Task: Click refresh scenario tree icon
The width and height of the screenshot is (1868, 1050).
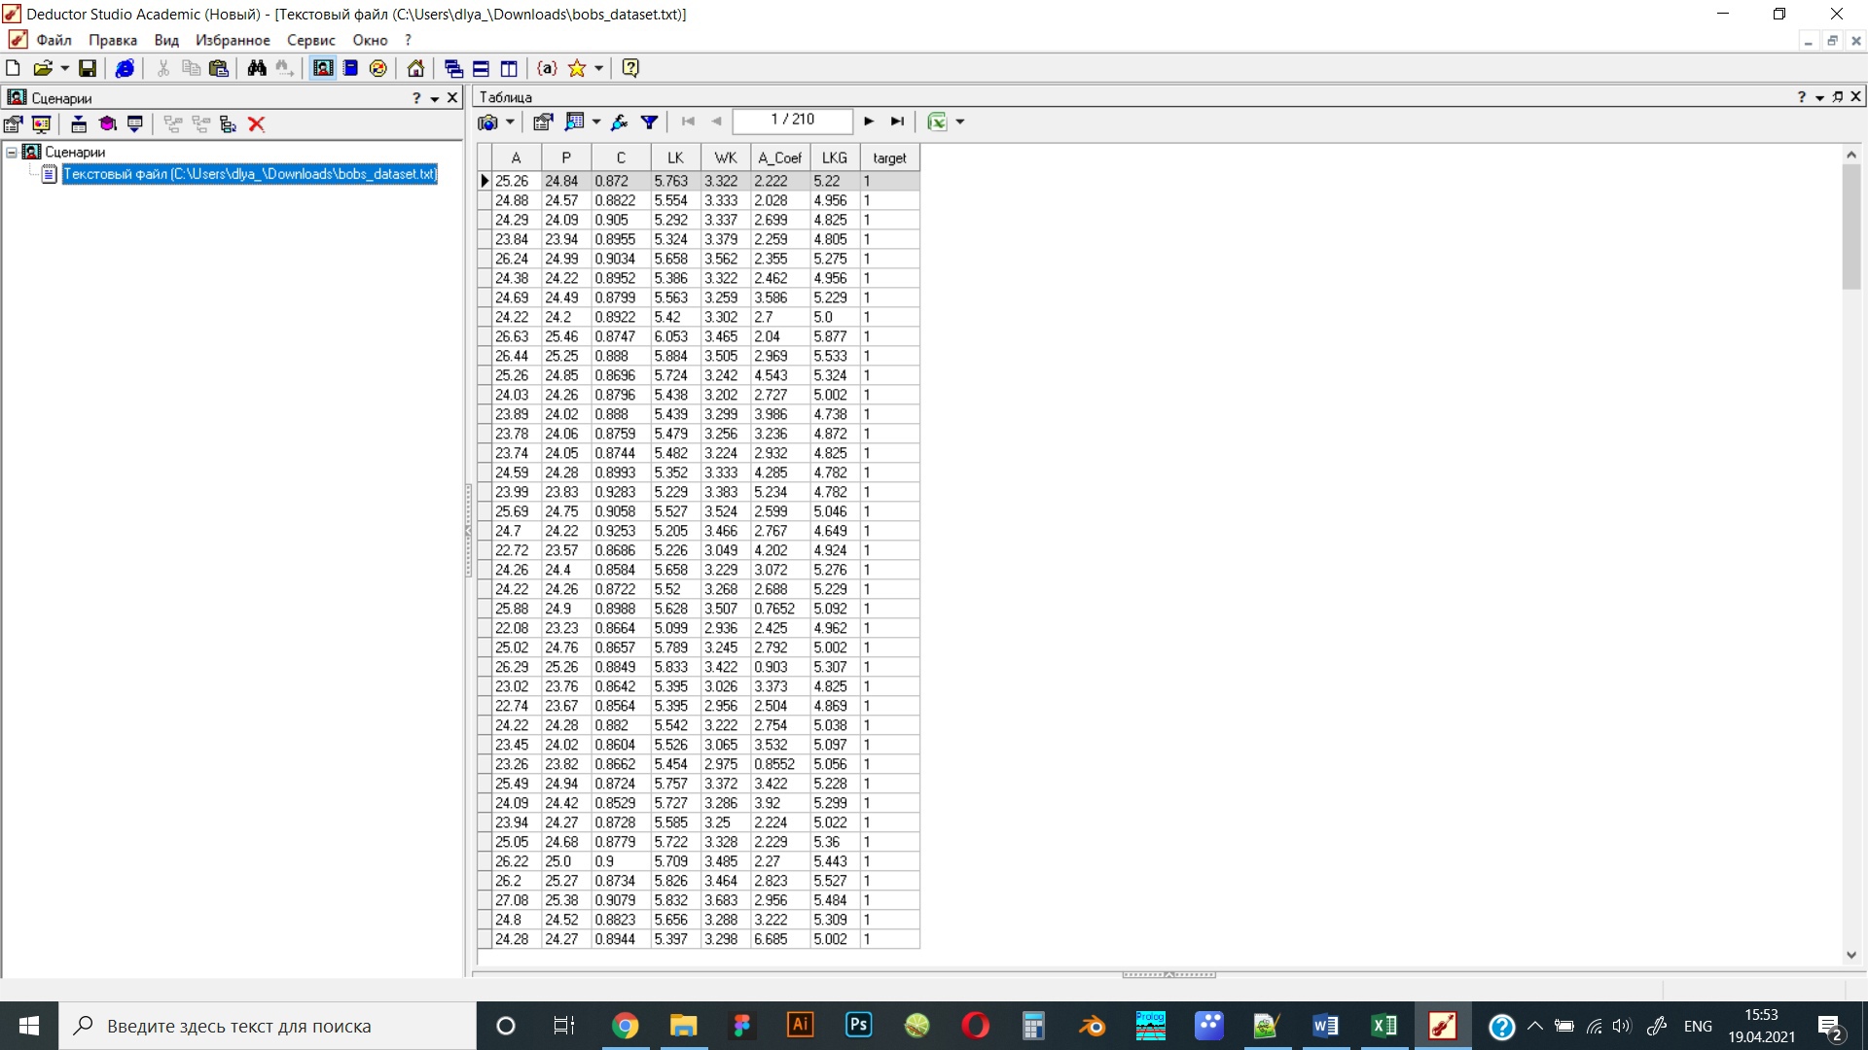Action: [229, 123]
